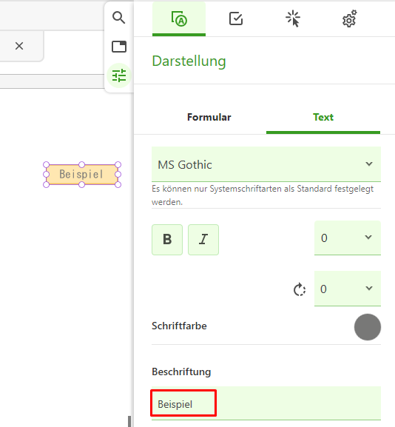Open the appearance tab icon

pyautogui.click(x=179, y=19)
